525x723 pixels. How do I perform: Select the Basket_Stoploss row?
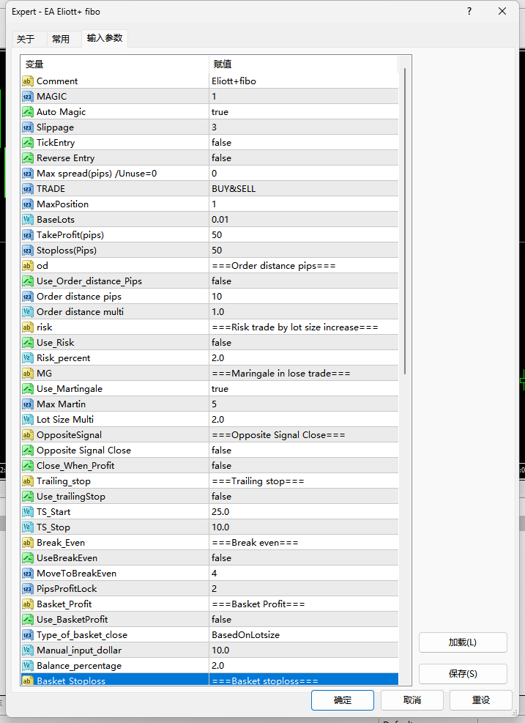click(209, 680)
